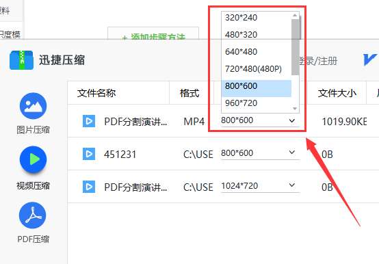Expand the resolution dropdown for 451231

tap(260, 153)
